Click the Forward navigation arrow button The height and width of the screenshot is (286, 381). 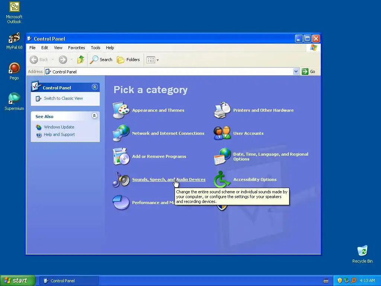tap(63, 60)
